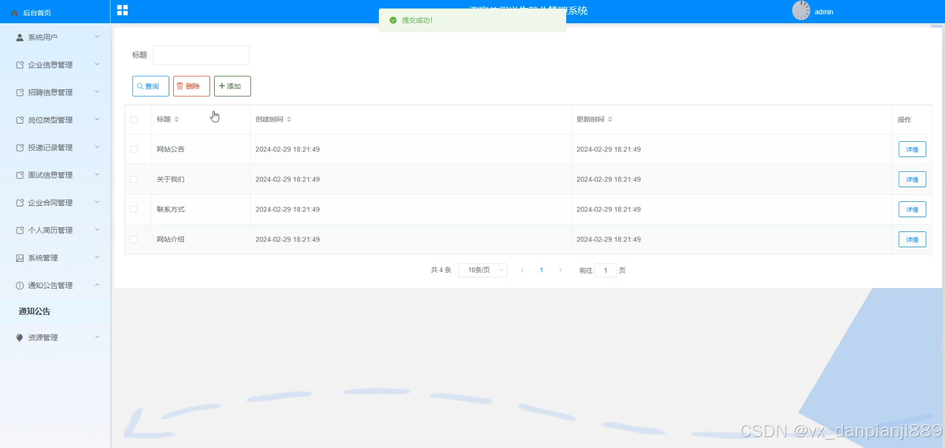
Task: Click the icon next to 企业信息管理
Action: click(x=20, y=65)
